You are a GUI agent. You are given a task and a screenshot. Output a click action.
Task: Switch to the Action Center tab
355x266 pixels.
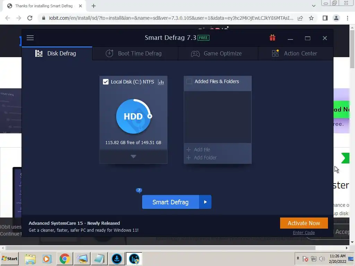point(295,54)
